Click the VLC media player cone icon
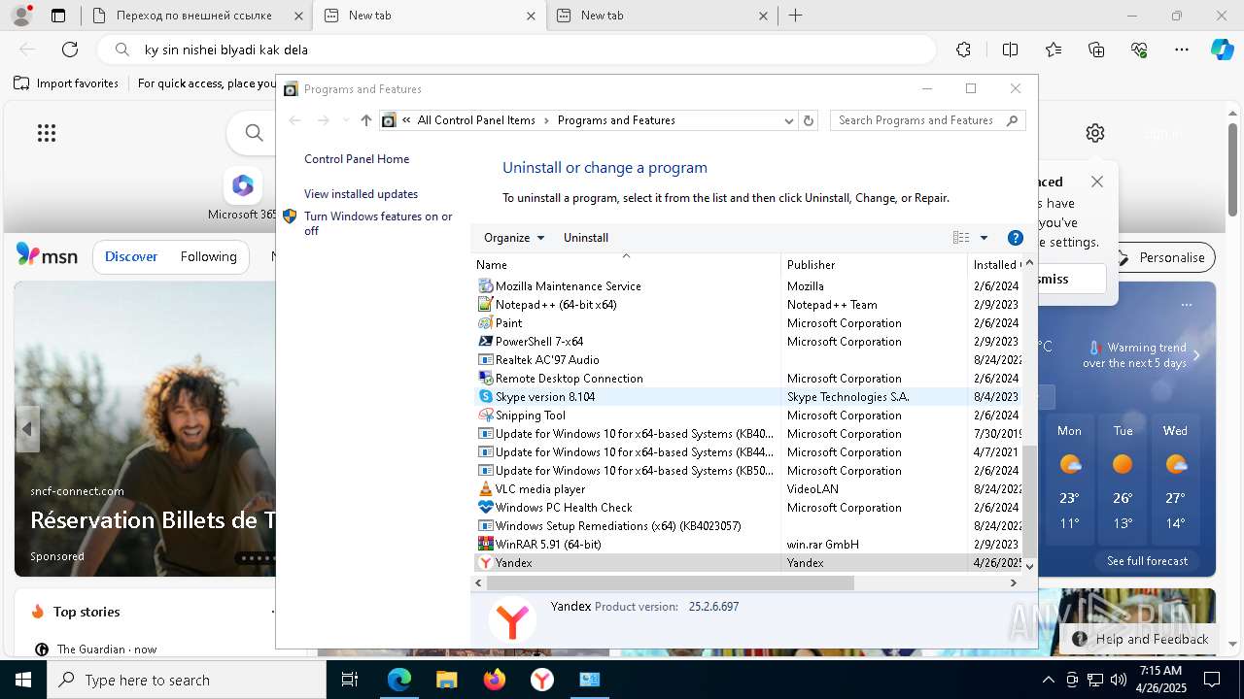This screenshot has height=699, width=1244. [x=486, y=489]
